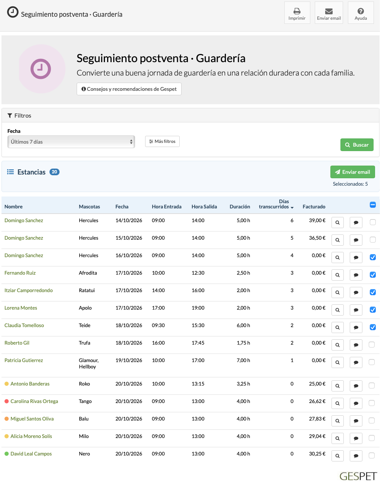381x486 pixels.
Task: Click the Hora Entrada column header
Action: (167, 207)
